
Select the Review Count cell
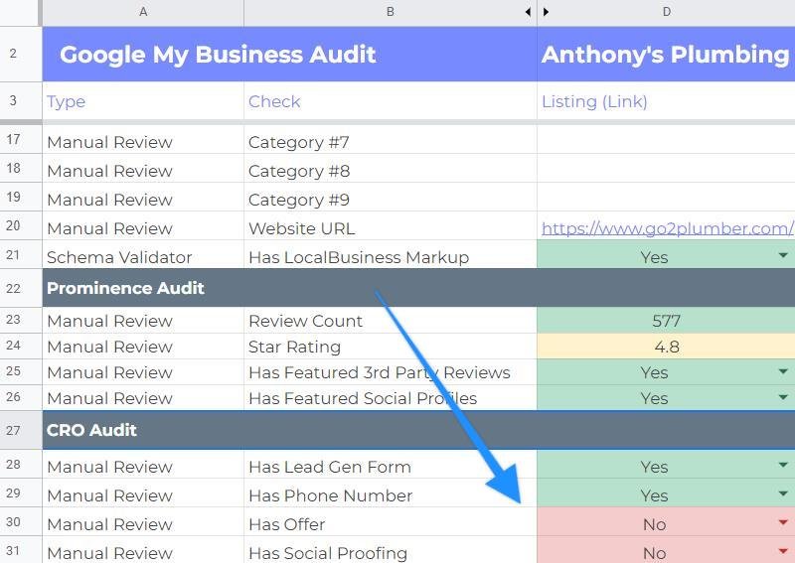pyautogui.click(x=391, y=321)
